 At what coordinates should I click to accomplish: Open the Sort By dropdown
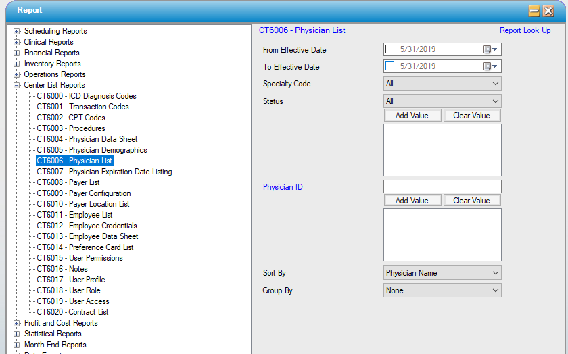coord(496,273)
